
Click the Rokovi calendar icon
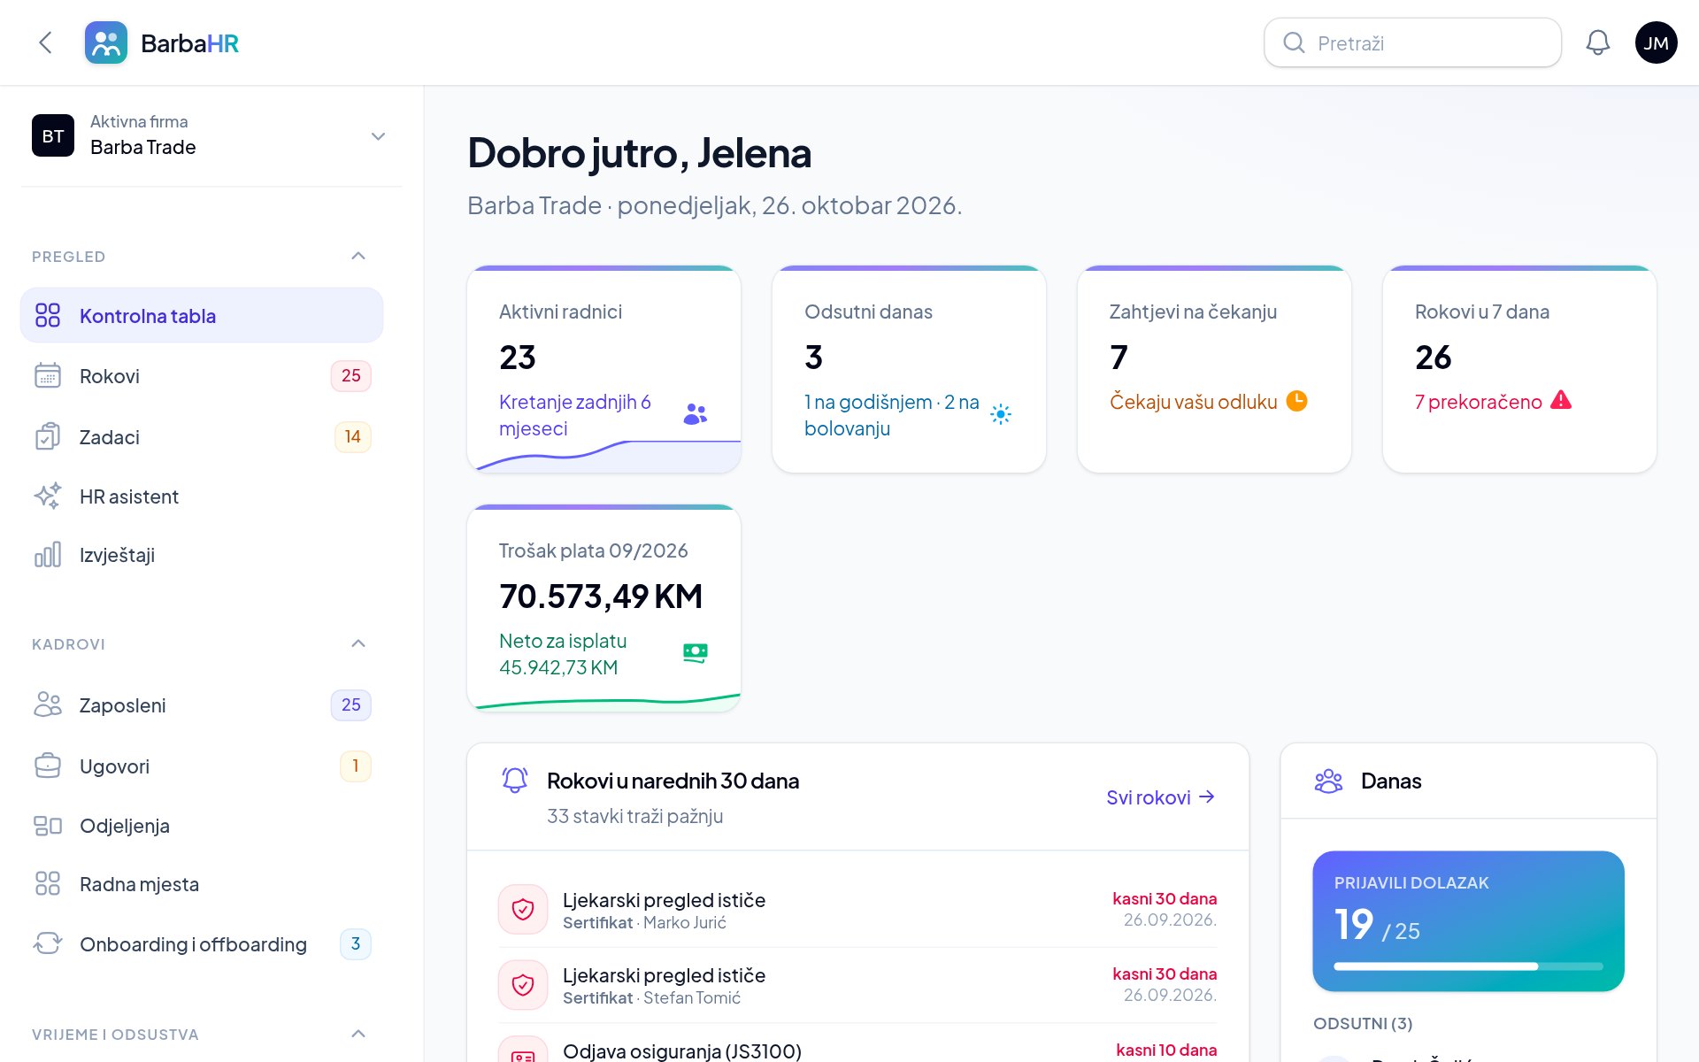tap(48, 375)
